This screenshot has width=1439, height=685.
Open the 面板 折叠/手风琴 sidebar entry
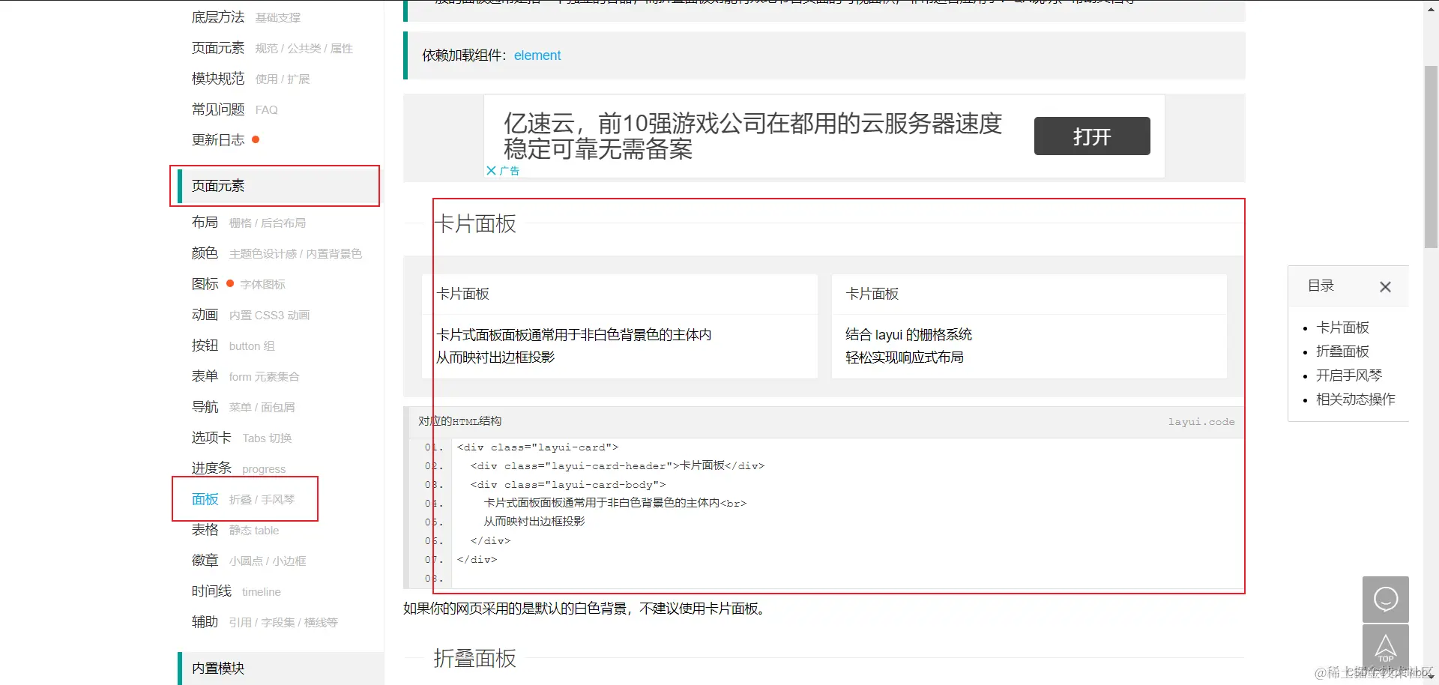point(204,499)
